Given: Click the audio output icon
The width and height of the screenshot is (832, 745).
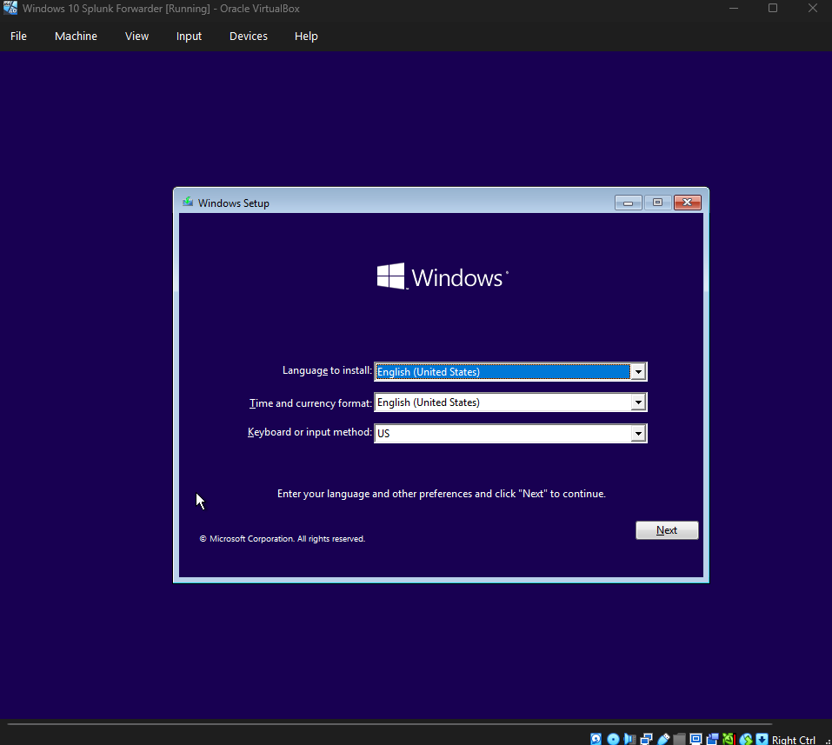Looking at the screenshot, I should [629, 738].
